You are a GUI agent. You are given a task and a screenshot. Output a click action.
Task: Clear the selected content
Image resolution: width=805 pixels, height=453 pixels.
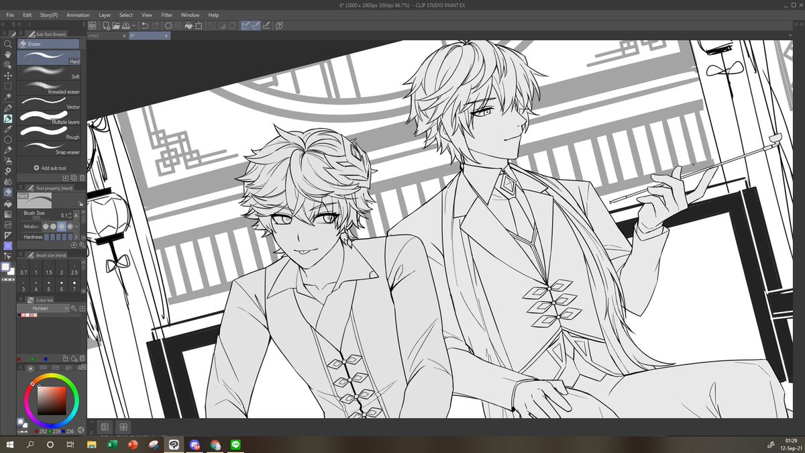168,26
